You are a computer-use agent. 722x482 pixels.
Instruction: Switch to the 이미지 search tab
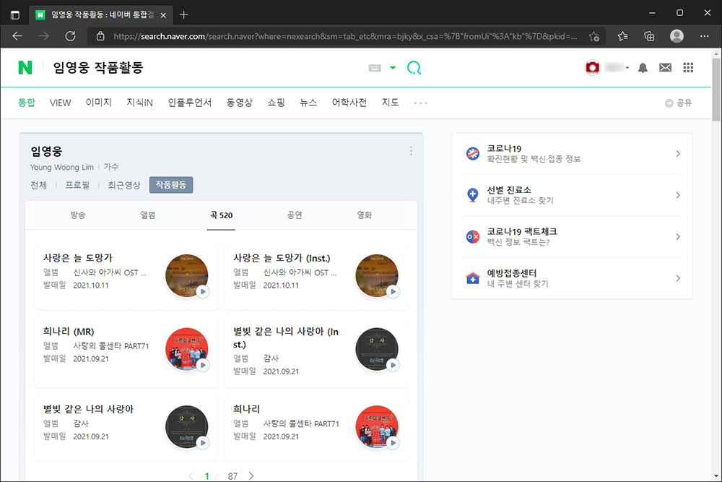pos(98,103)
